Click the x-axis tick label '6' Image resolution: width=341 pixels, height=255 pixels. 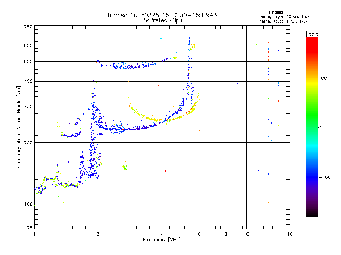point(199,234)
